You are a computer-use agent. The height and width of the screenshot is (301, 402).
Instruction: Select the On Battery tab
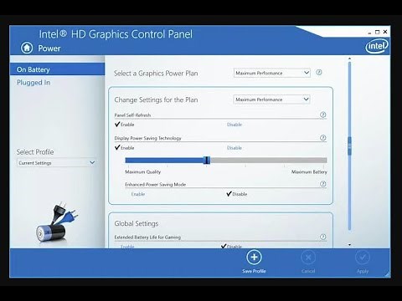click(57, 69)
